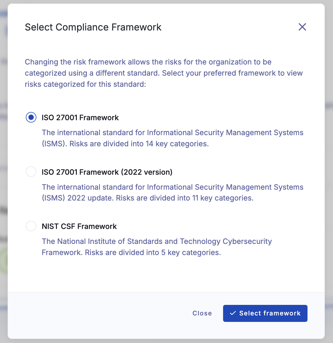Click the empty footer area left of Close

pos(98,313)
